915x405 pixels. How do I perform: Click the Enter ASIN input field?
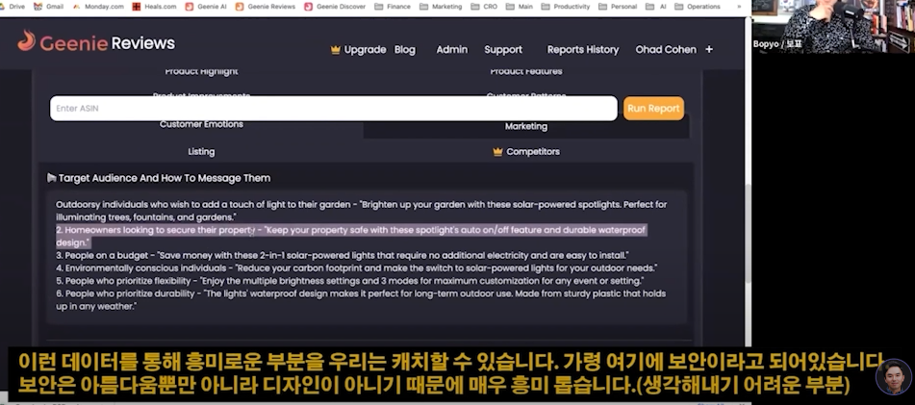333,108
